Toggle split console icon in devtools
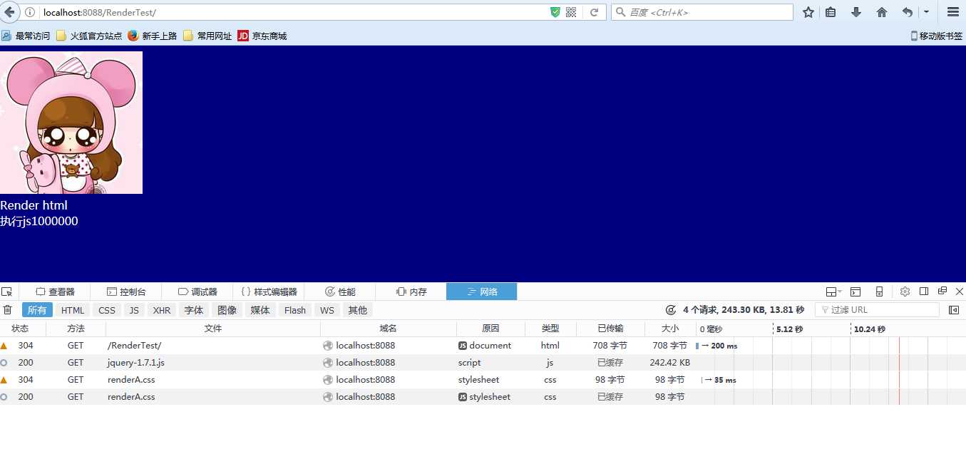The image size is (966, 449). click(x=855, y=291)
